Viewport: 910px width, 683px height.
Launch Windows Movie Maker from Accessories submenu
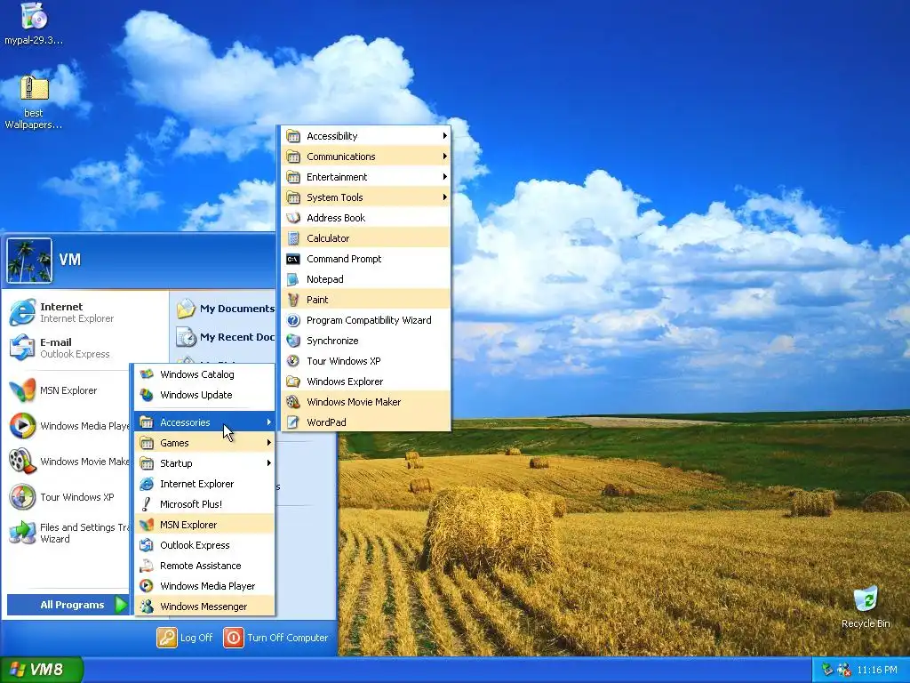coord(366,402)
